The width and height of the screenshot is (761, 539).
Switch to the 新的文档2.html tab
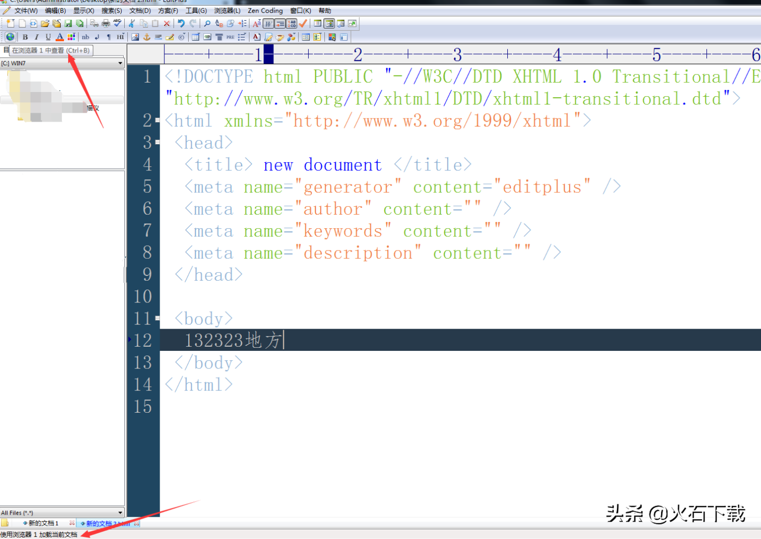tap(108, 523)
